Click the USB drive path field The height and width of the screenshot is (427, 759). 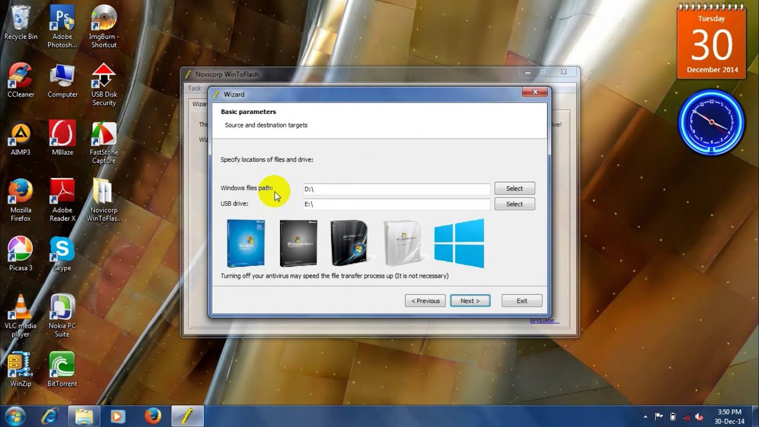pos(397,204)
